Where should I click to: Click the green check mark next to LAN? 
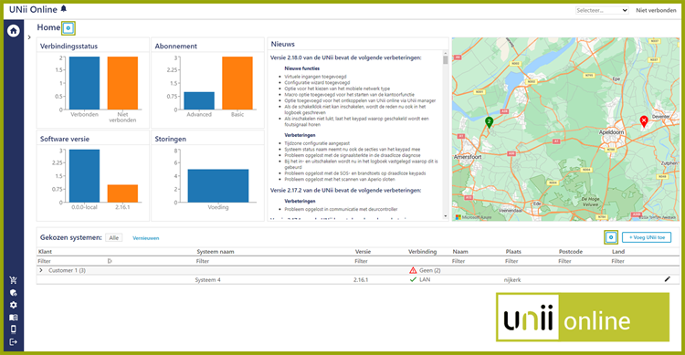coord(413,279)
